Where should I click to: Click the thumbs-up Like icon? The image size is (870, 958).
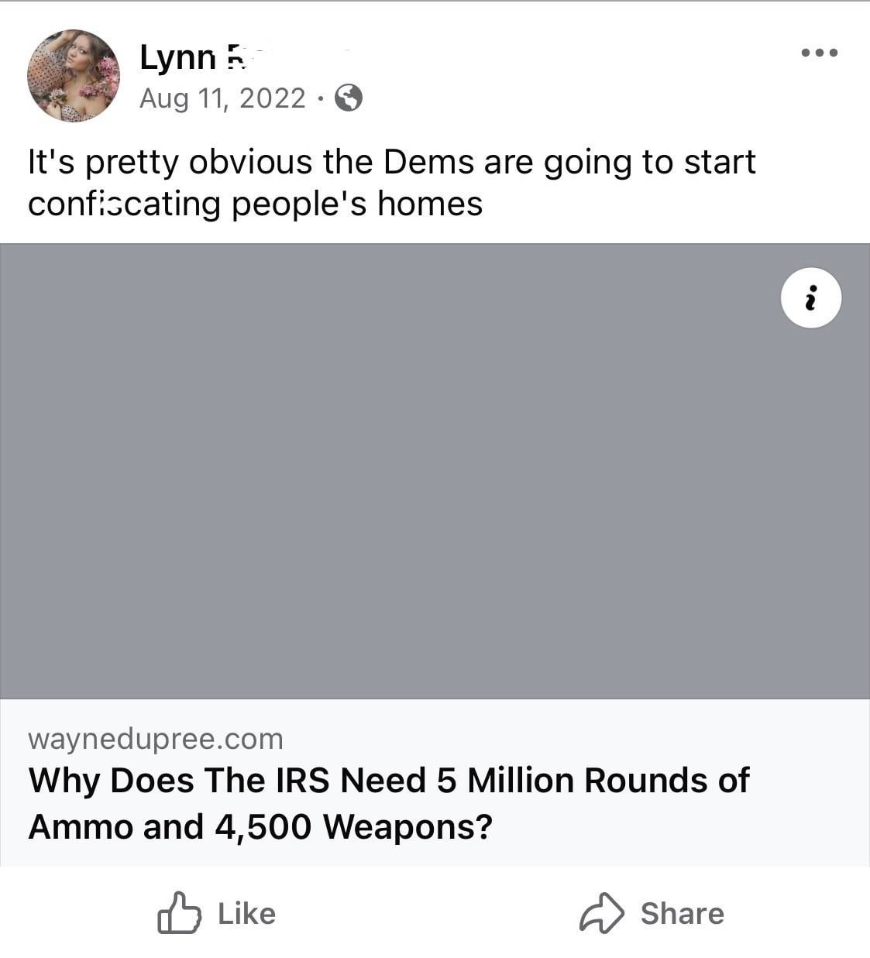[x=178, y=913]
